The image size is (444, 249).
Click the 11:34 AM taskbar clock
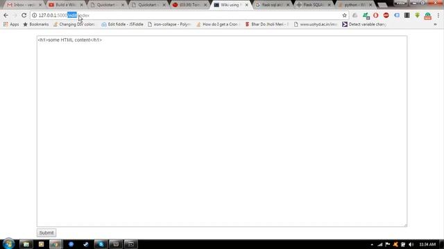click(427, 244)
